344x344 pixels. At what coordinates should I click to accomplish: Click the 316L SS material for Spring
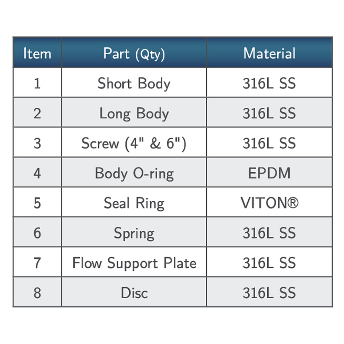click(269, 233)
